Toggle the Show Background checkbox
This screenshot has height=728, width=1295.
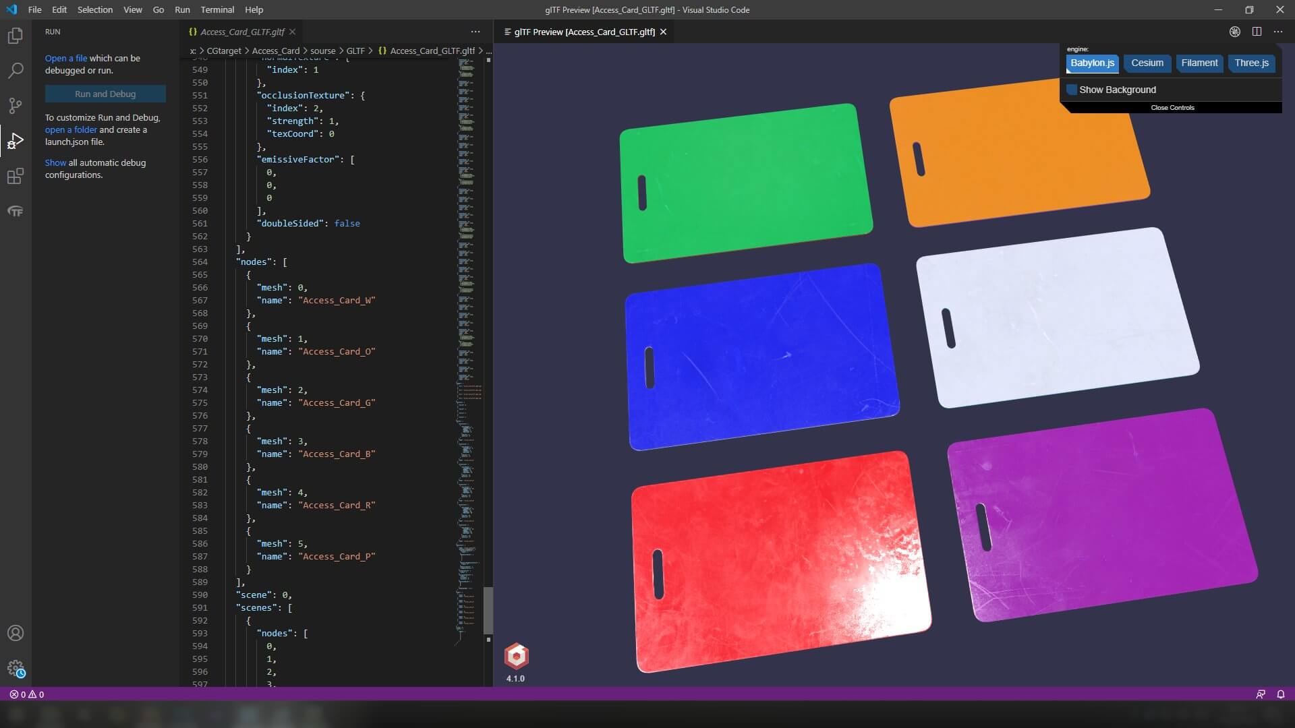[x=1072, y=90]
